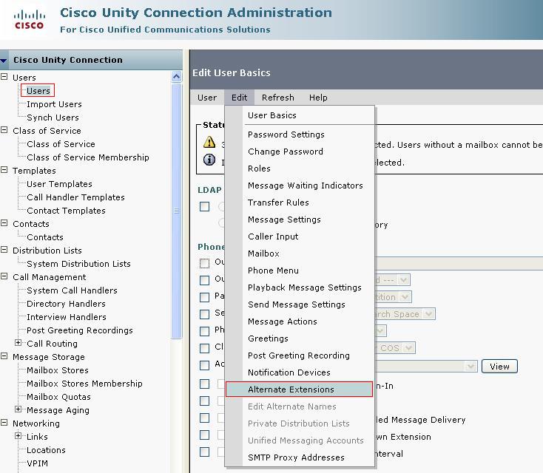Select Notification Devices menu entry
The height and width of the screenshot is (473, 543).
tap(289, 372)
